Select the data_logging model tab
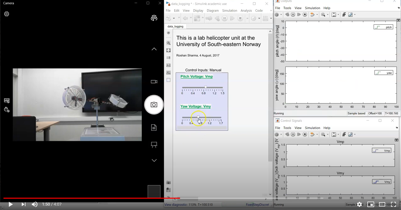 pos(175,26)
